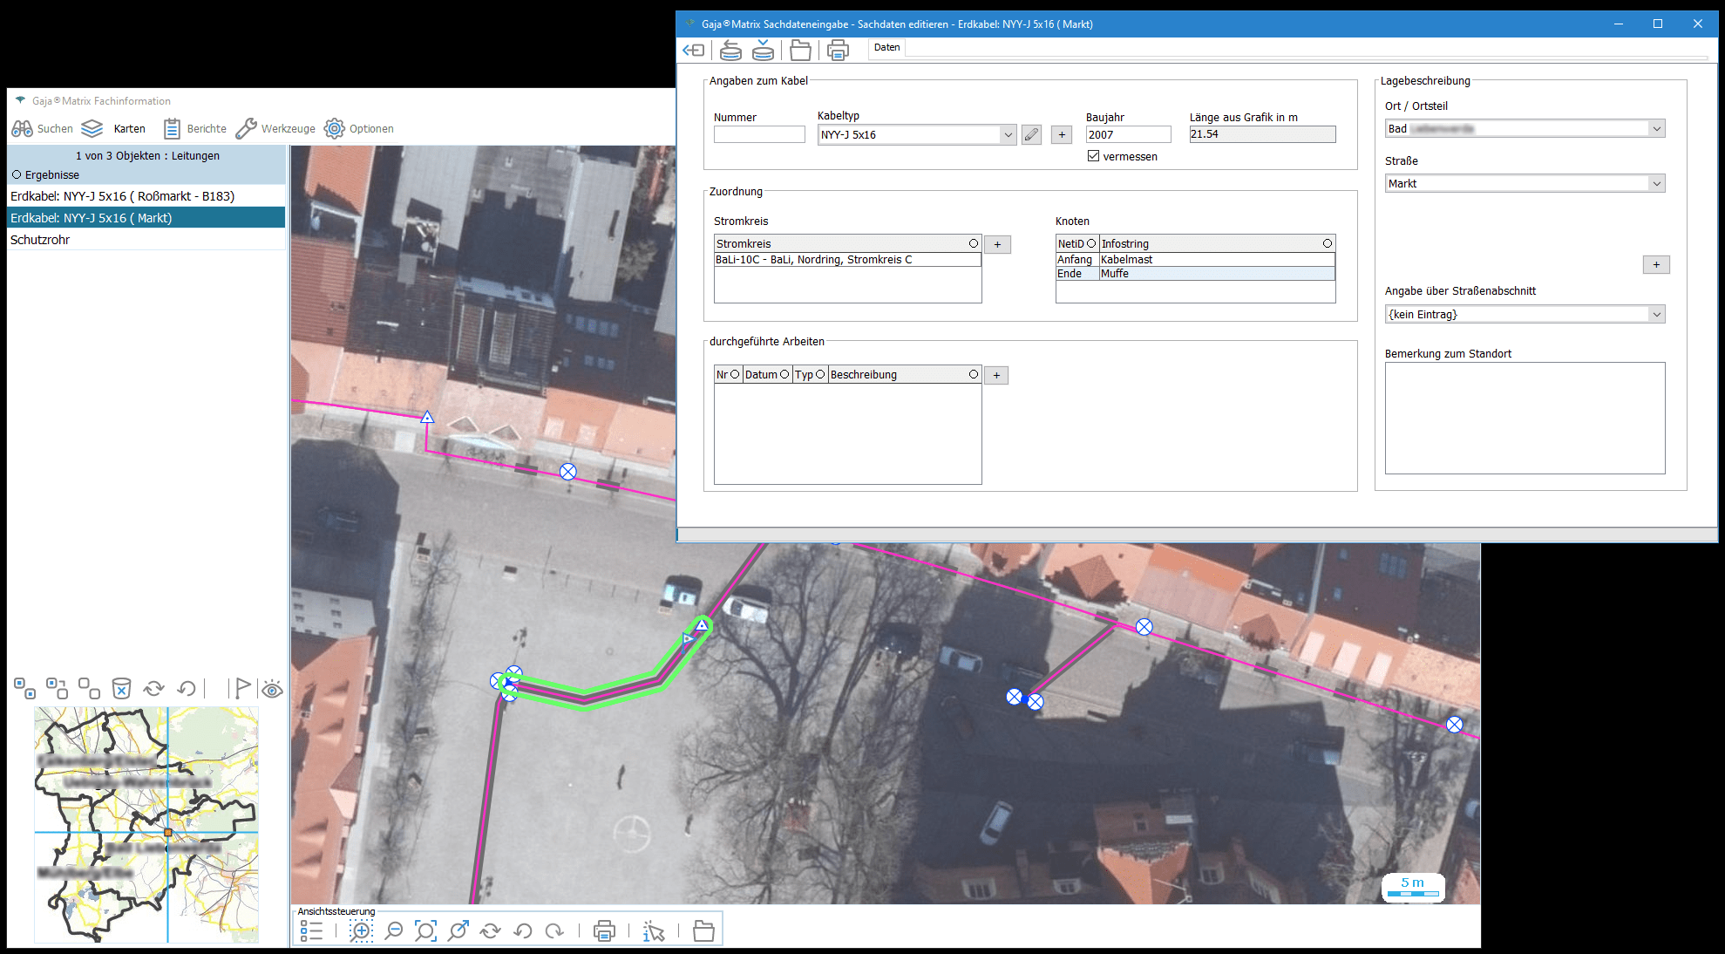Click the info pointer tool icon

click(653, 930)
